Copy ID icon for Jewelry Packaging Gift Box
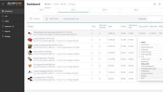This screenshot has height=92, width=163. tap(34, 73)
